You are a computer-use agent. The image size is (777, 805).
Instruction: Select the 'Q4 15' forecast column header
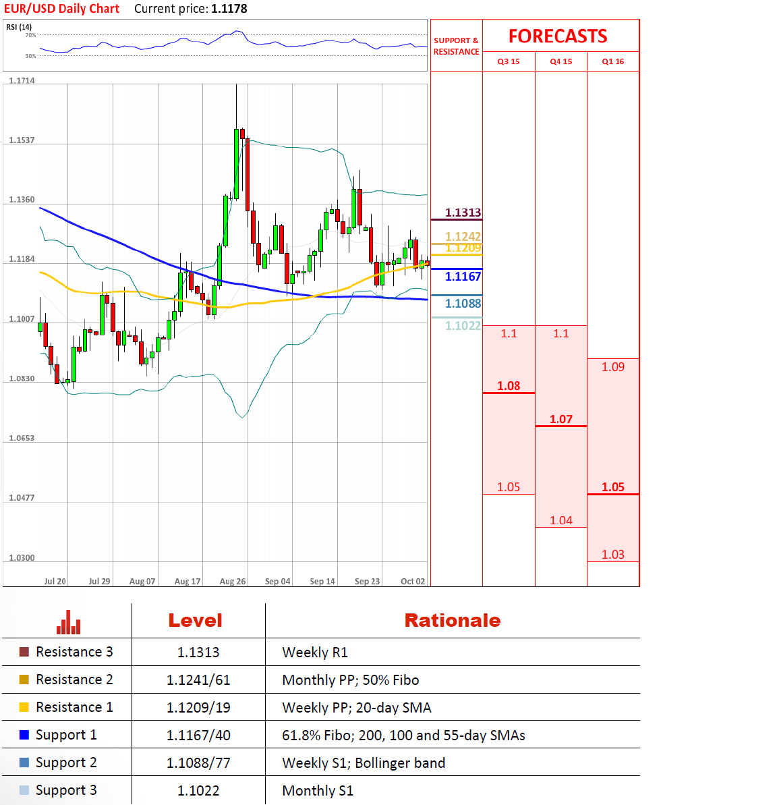pos(561,61)
